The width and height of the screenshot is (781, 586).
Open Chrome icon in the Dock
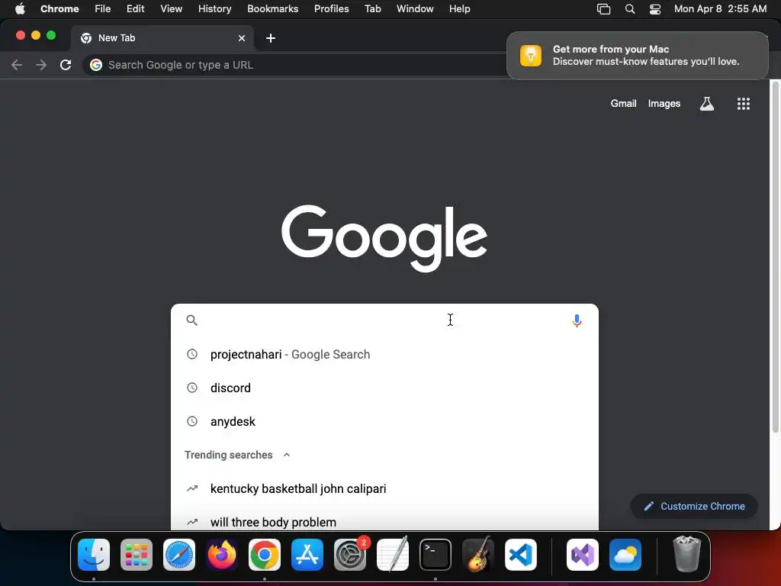click(x=265, y=555)
